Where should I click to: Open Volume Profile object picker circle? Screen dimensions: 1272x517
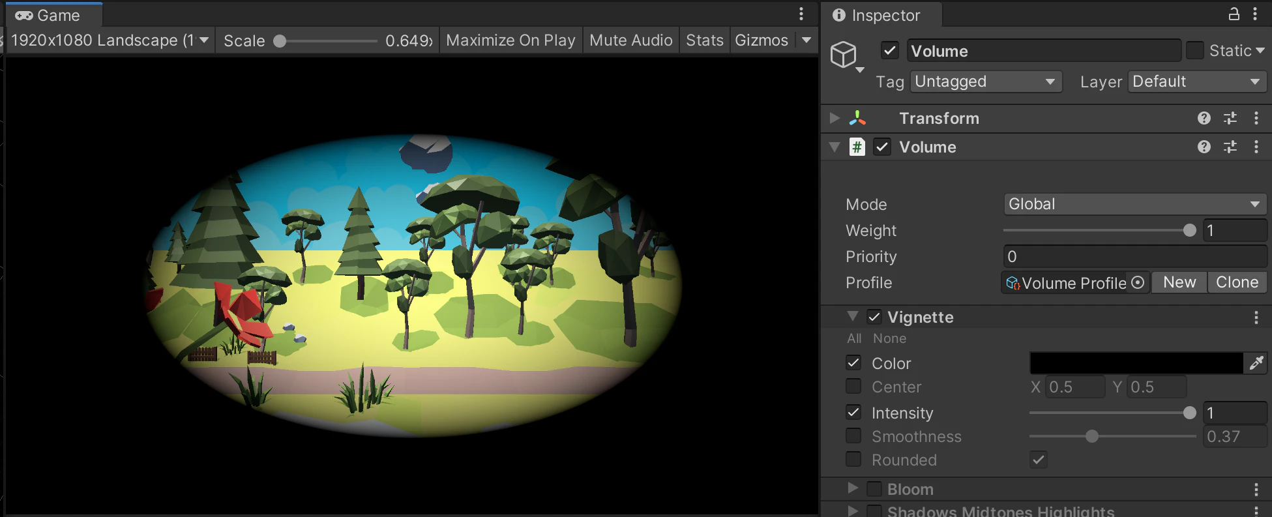click(x=1138, y=282)
